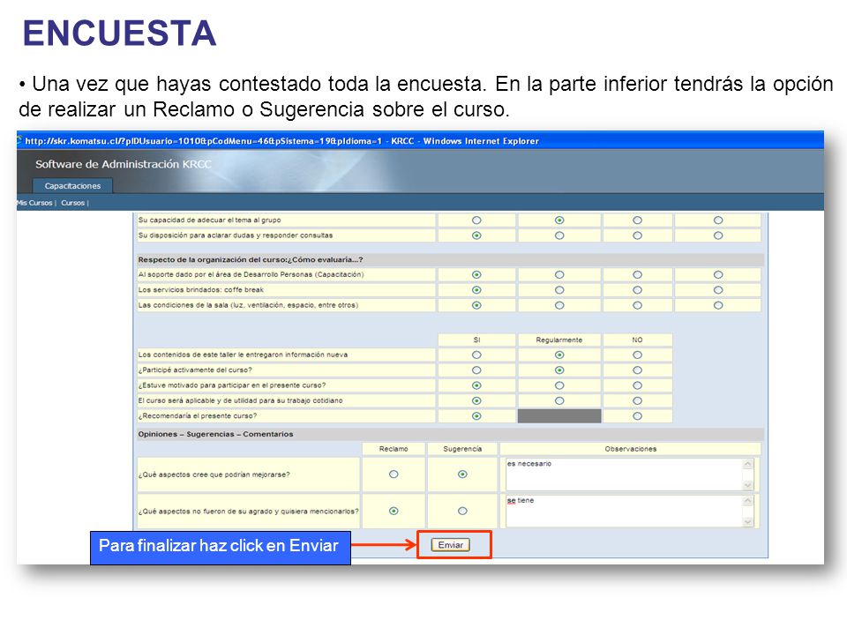Select first option for 'Su capacidad de adecuar'
Image resolution: width=847 pixels, height=635 pixels.
tap(476, 220)
